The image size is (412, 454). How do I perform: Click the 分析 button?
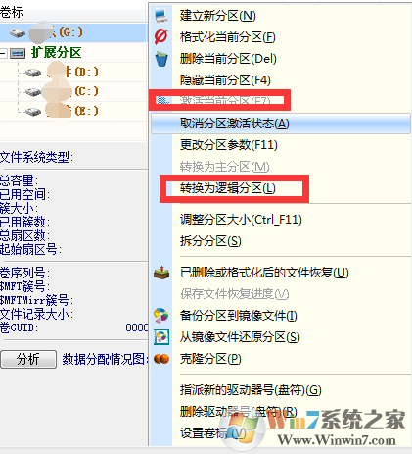point(28,359)
